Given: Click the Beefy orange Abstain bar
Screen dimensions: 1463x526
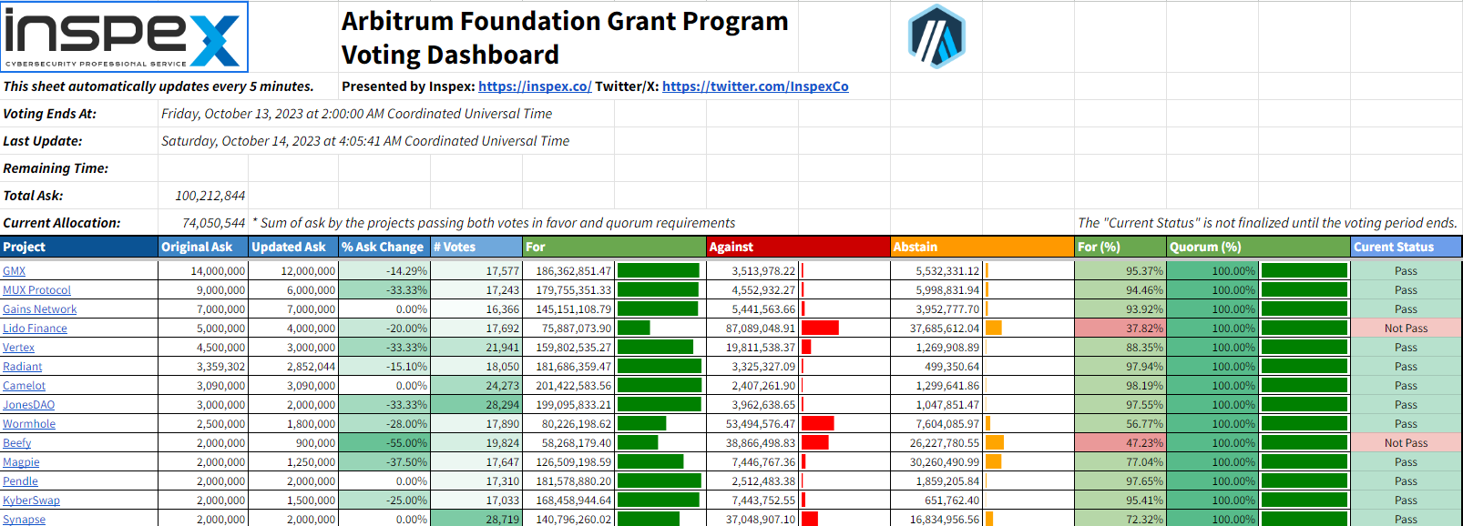Looking at the screenshot, I should pyautogui.click(x=995, y=443).
